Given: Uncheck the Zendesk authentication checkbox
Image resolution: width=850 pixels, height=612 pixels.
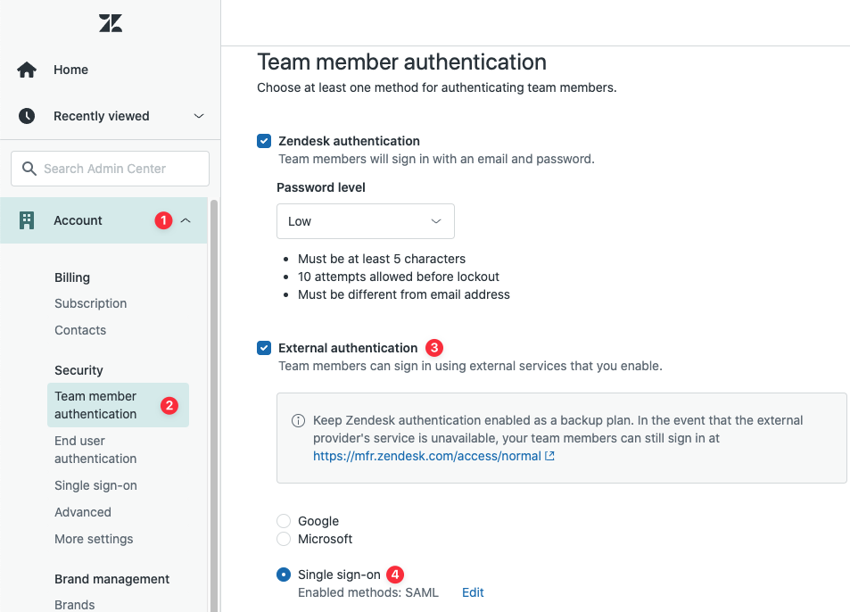Looking at the screenshot, I should click(264, 141).
